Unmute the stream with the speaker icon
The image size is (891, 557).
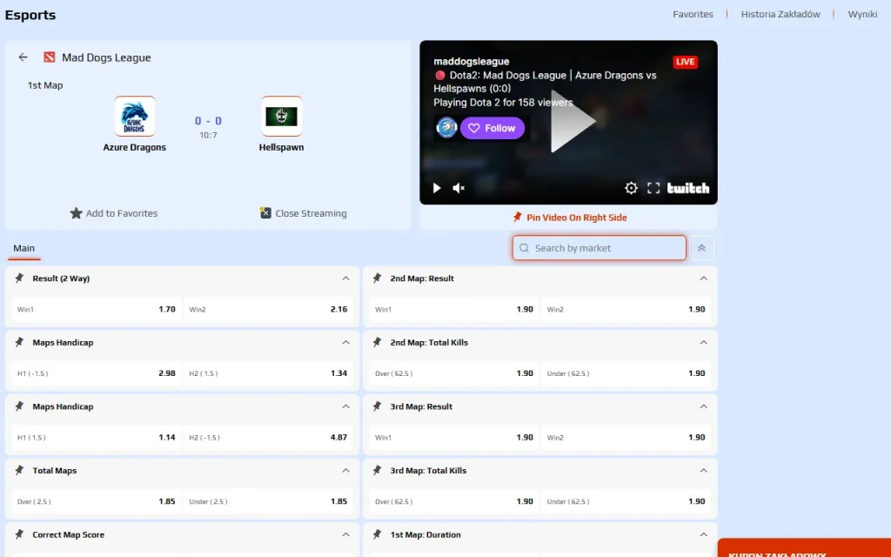coord(459,188)
